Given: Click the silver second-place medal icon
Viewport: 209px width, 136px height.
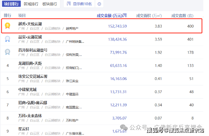Looking at the screenshot, I should [7, 39].
